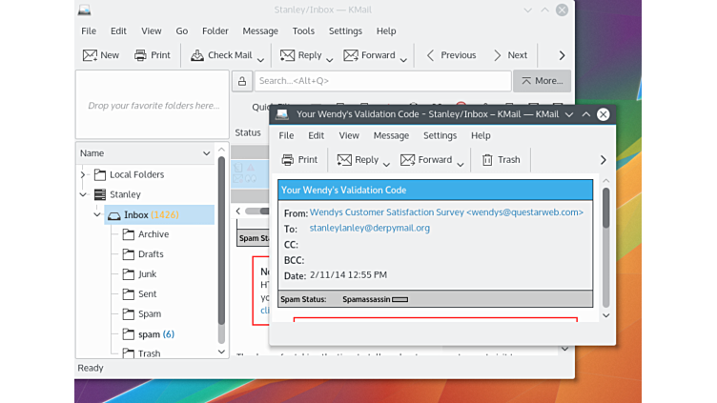Click Check Mail in the main toolbar
Viewport: 717px width, 403px height.
point(220,55)
